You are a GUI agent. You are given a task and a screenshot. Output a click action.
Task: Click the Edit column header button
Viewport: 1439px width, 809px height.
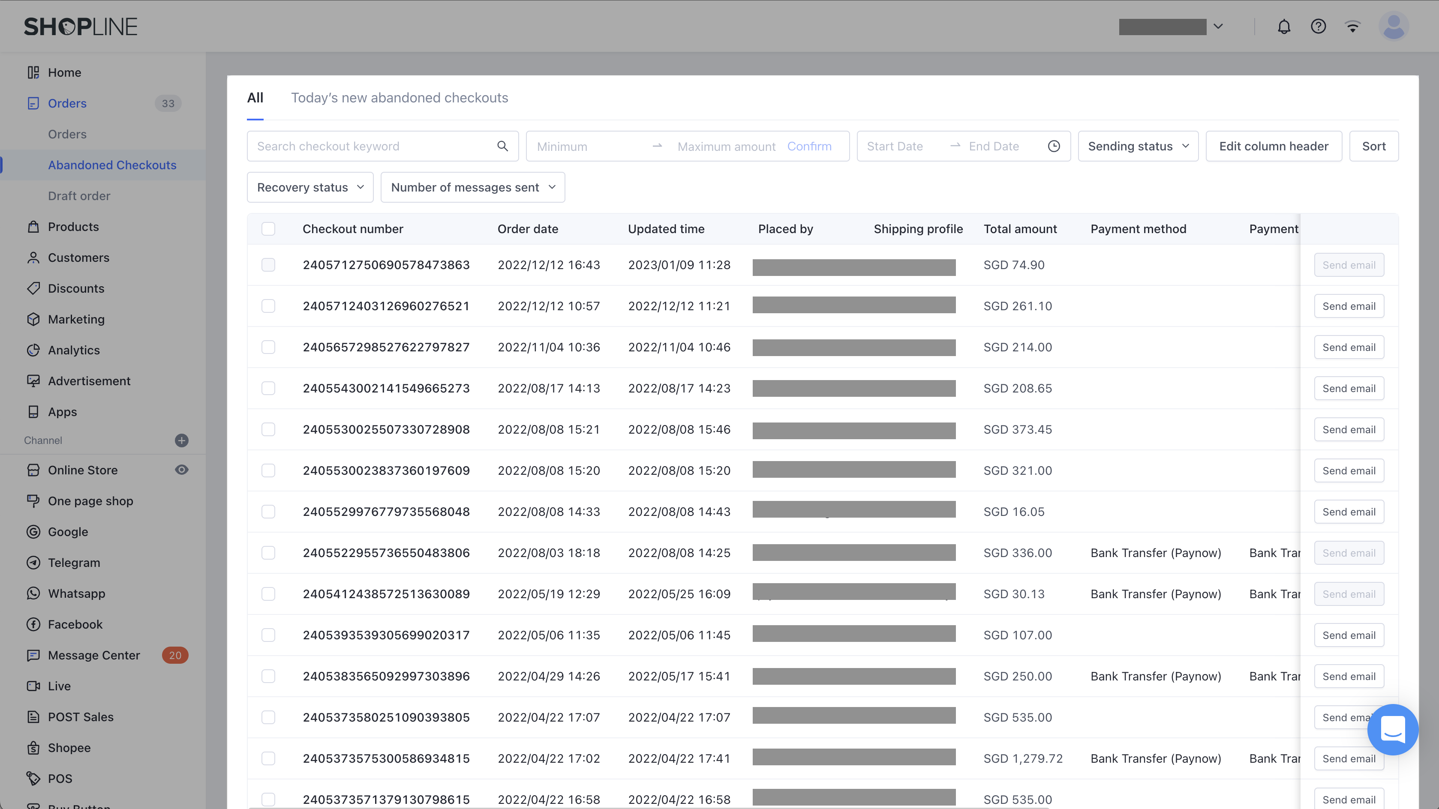[x=1274, y=146]
